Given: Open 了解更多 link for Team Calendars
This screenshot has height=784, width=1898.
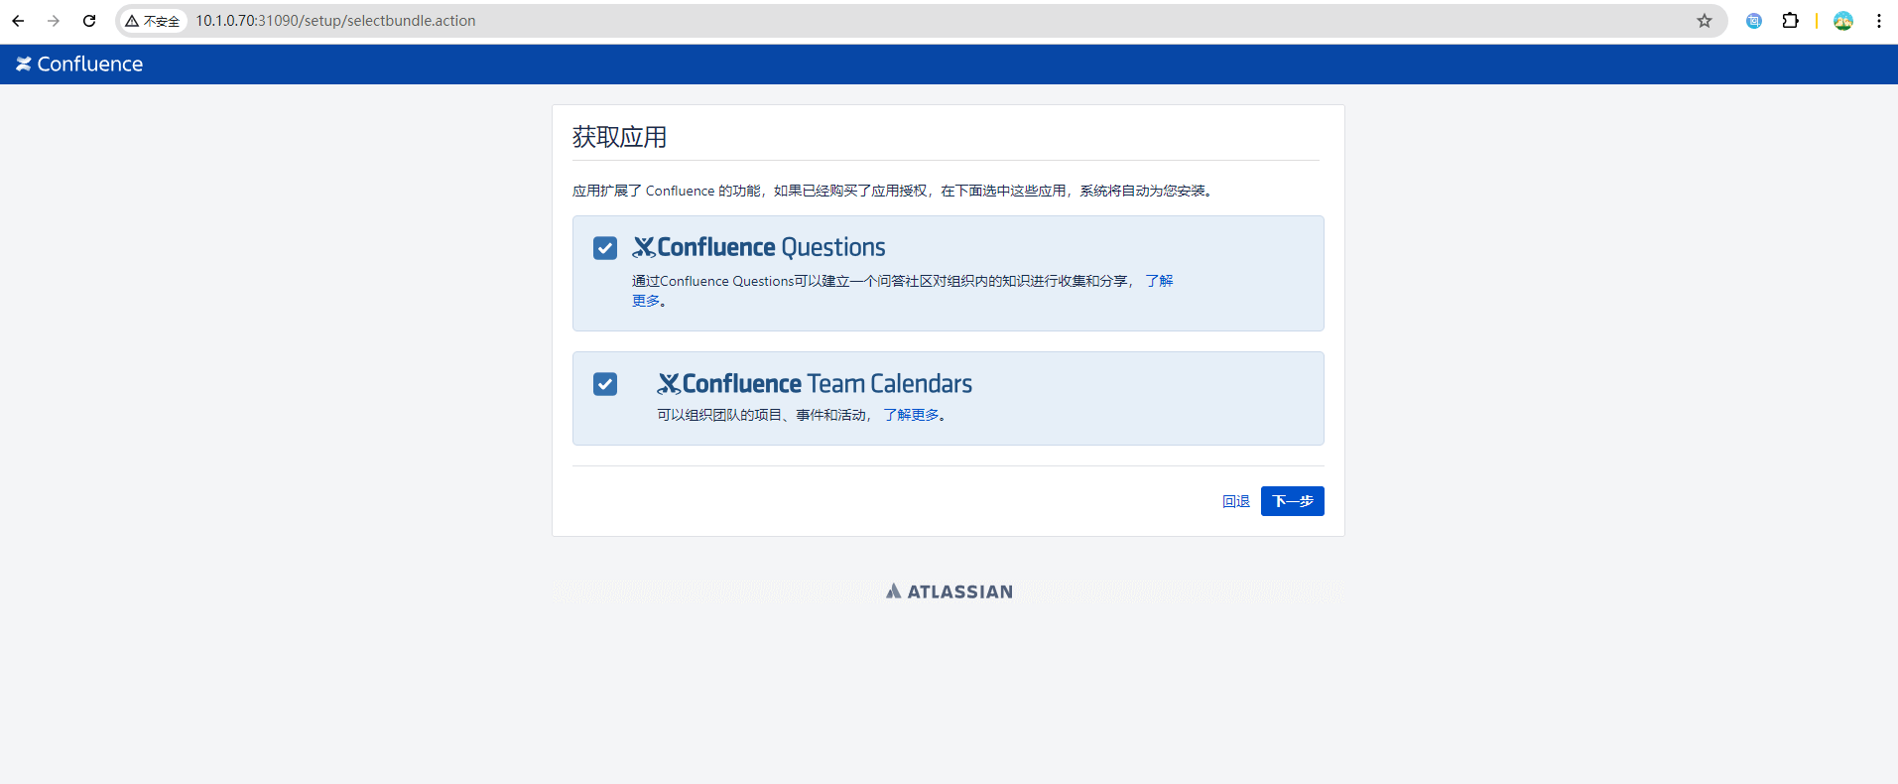Looking at the screenshot, I should [911, 415].
